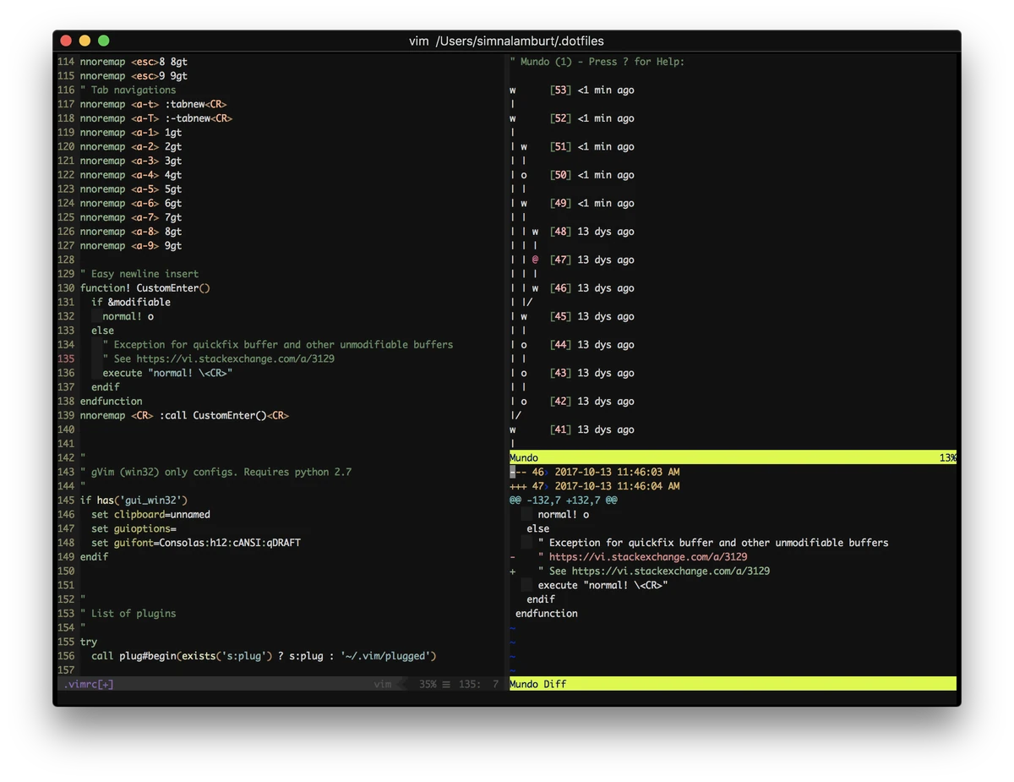Click the 35% scroll indicator in the statusline

point(427,684)
